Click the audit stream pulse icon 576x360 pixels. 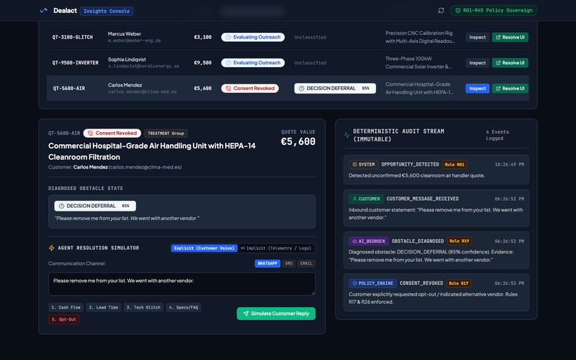[347, 135]
